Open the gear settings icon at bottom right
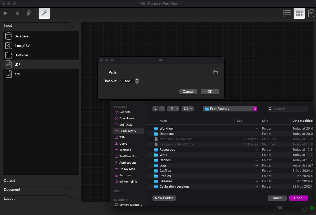Image resolution: width=316 pixels, height=215 pixels. tap(304, 209)
